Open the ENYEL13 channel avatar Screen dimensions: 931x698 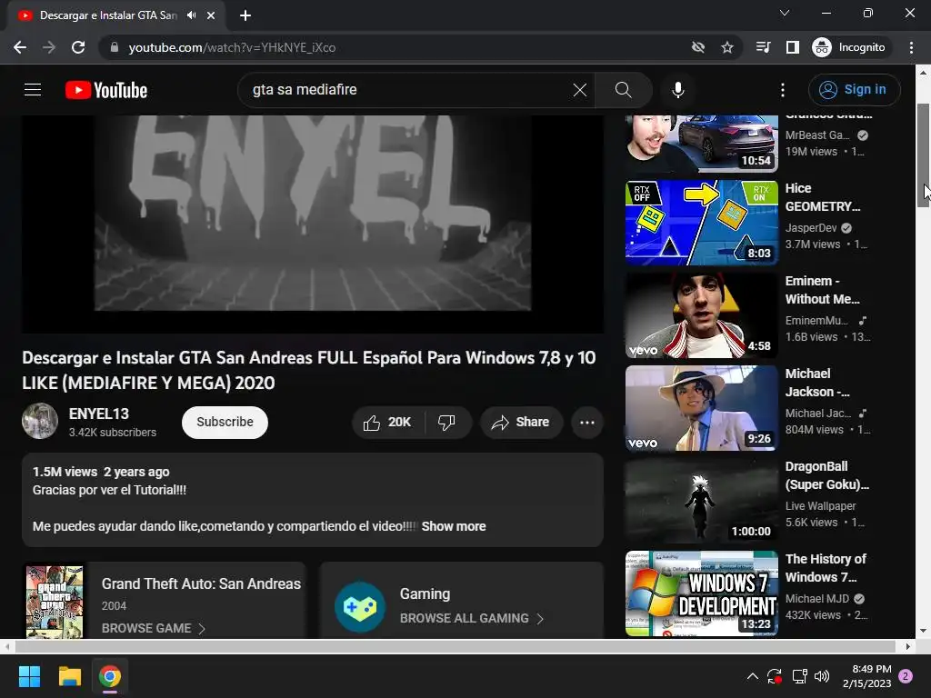click(x=40, y=421)
